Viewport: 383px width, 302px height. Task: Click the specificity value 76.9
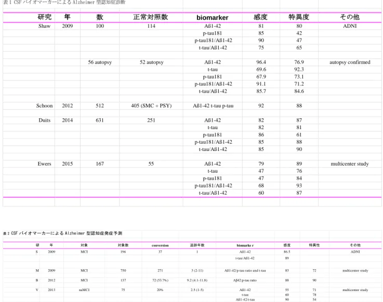pyautogui.click(x=299, y=62)
